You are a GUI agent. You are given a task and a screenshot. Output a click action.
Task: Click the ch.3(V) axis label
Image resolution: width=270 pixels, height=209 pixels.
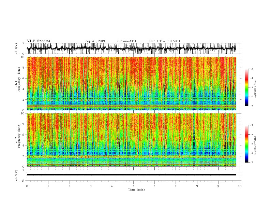click(16, 175)
